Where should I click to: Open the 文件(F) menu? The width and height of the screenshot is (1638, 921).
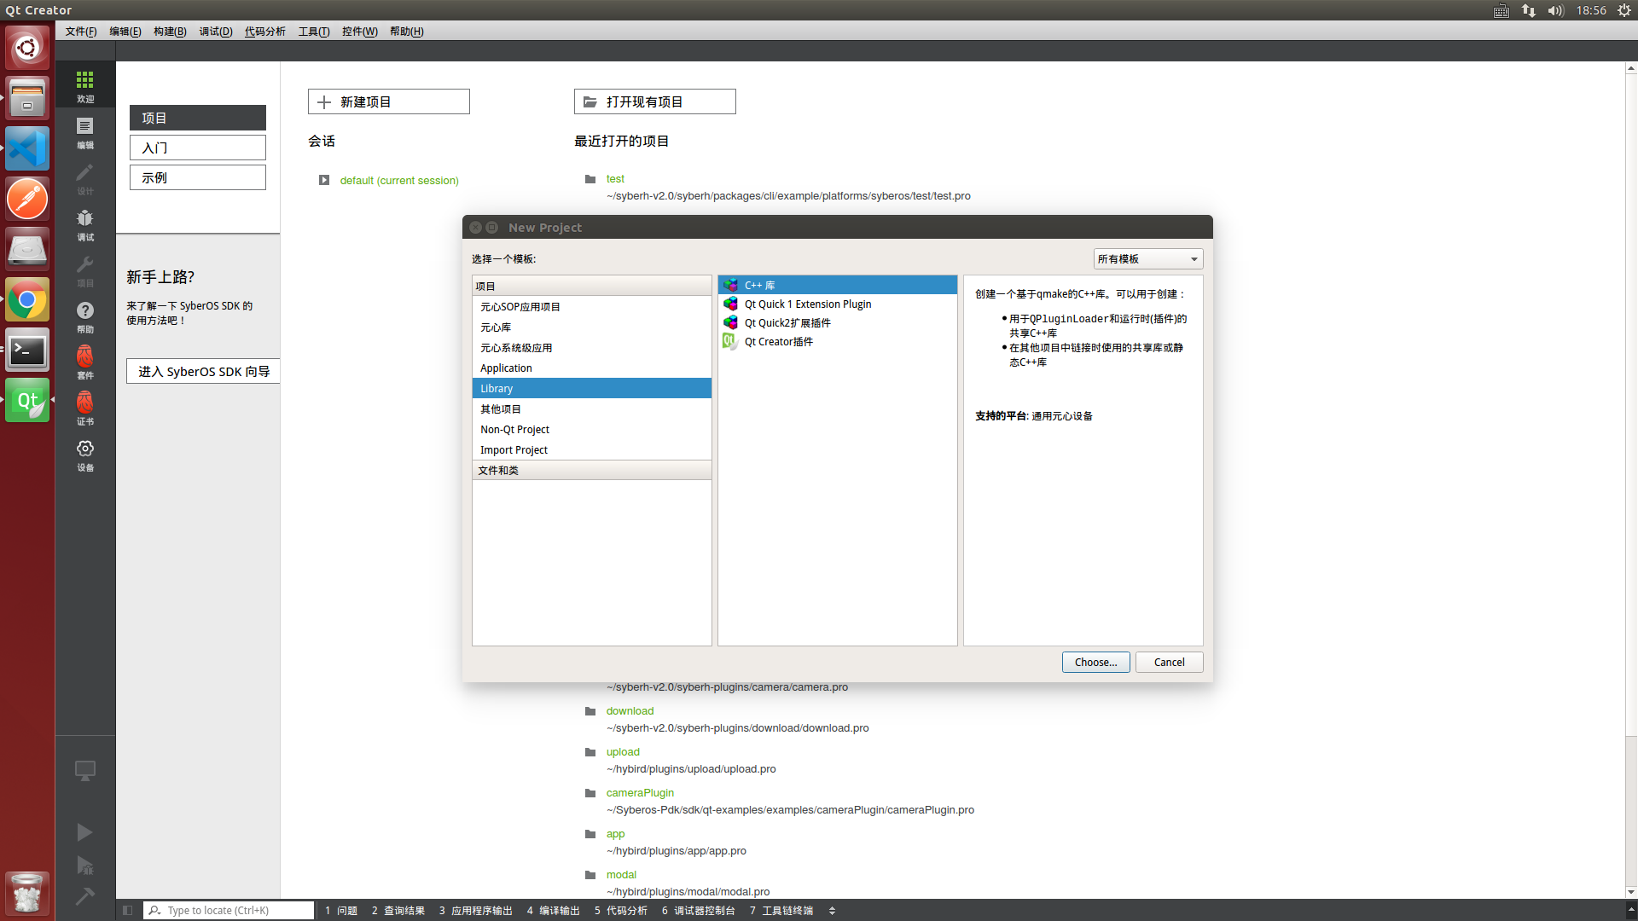(x=81, y=31)
